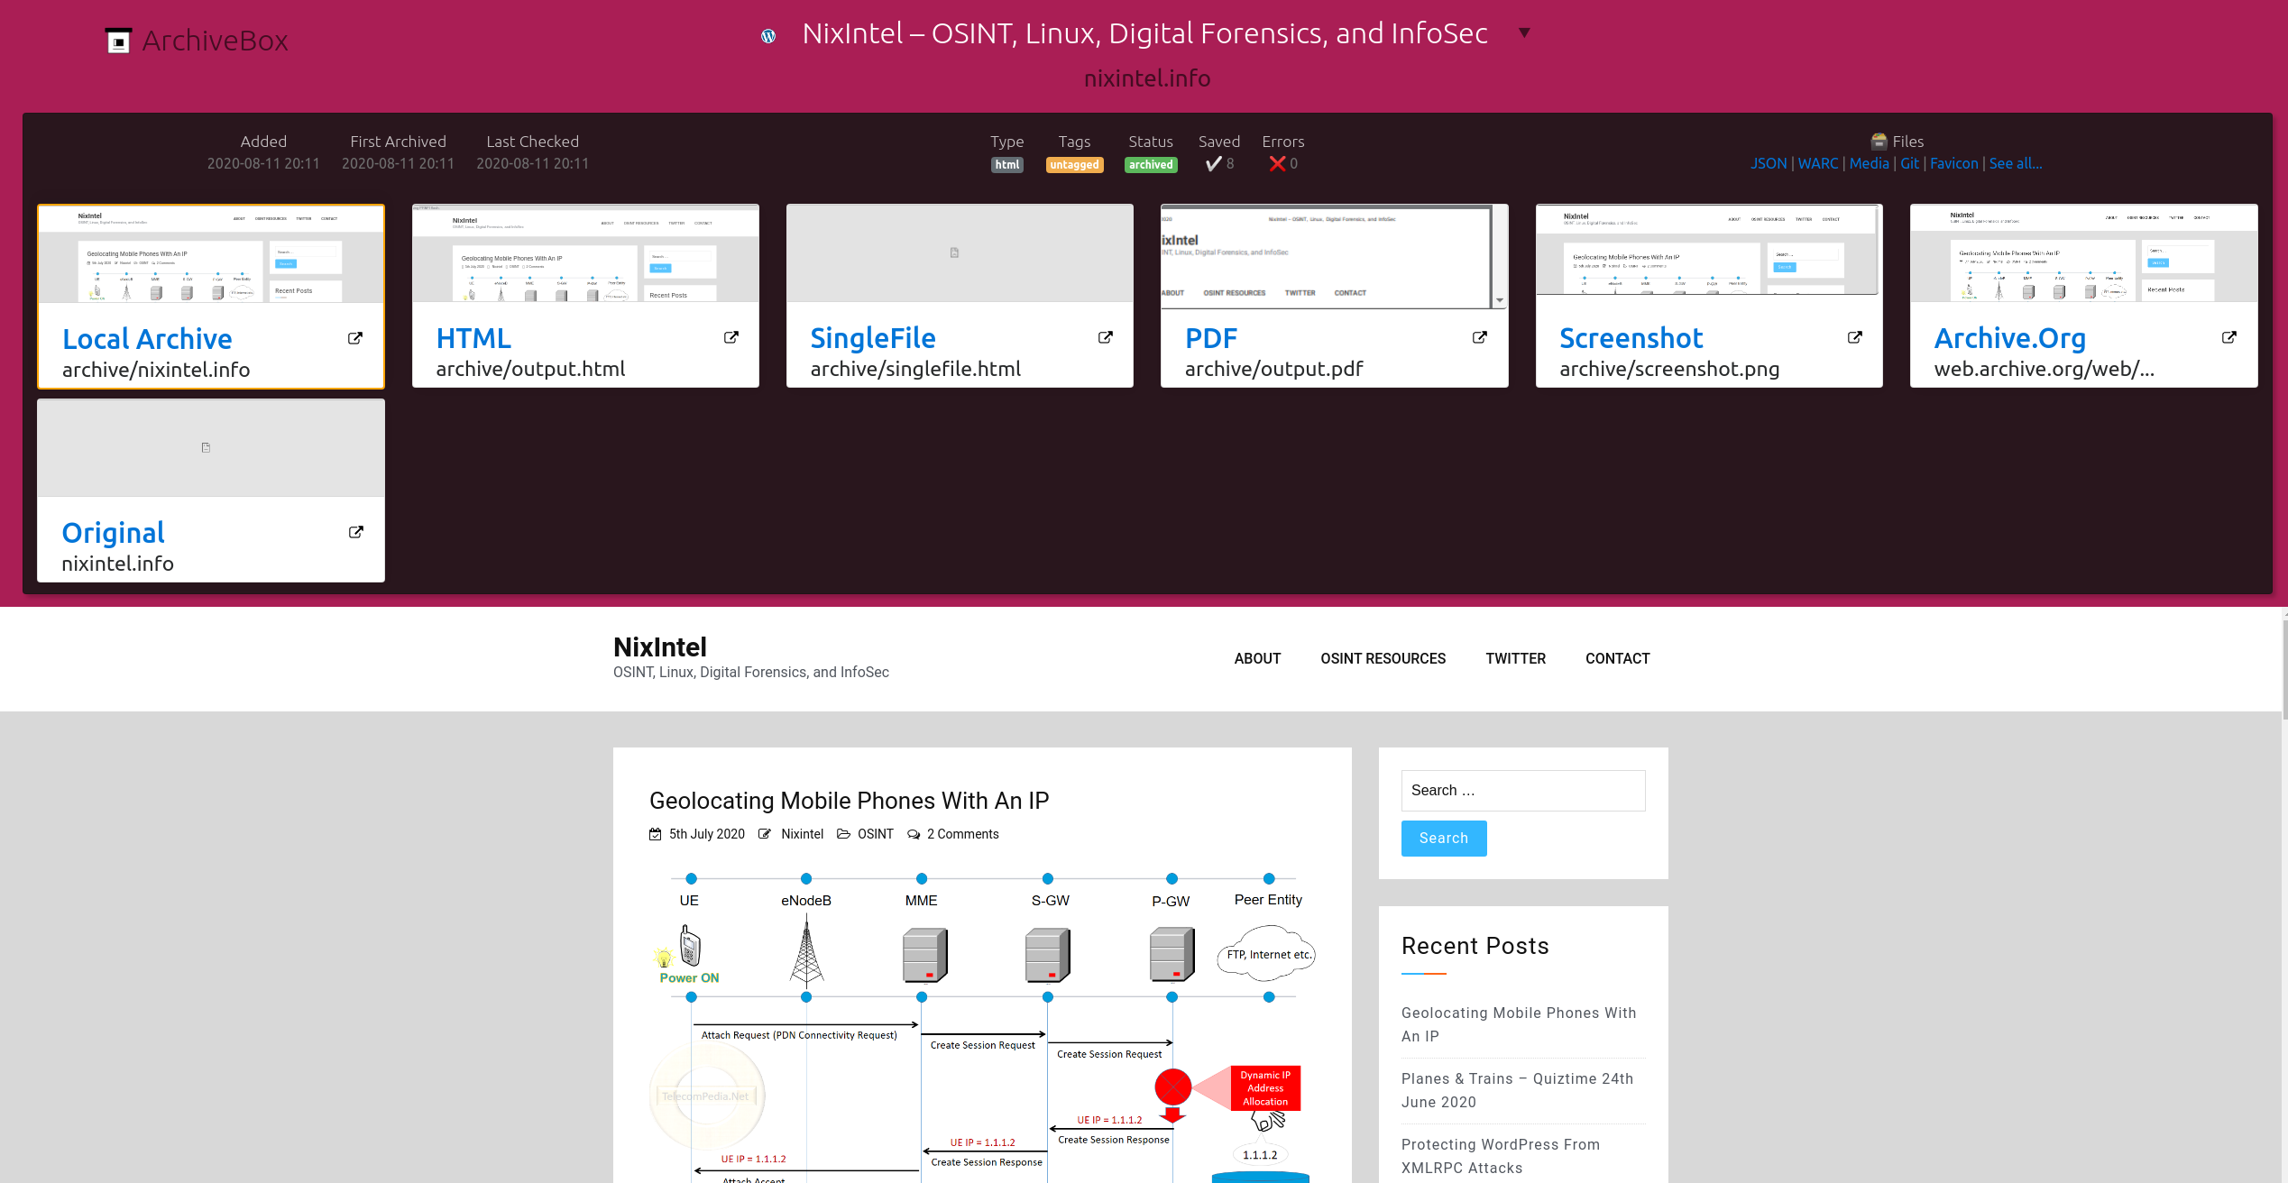Viewport: 2288px width, 1183px height.
Task: Click comments bubble icon near 2 Comments
Action: 914,834
